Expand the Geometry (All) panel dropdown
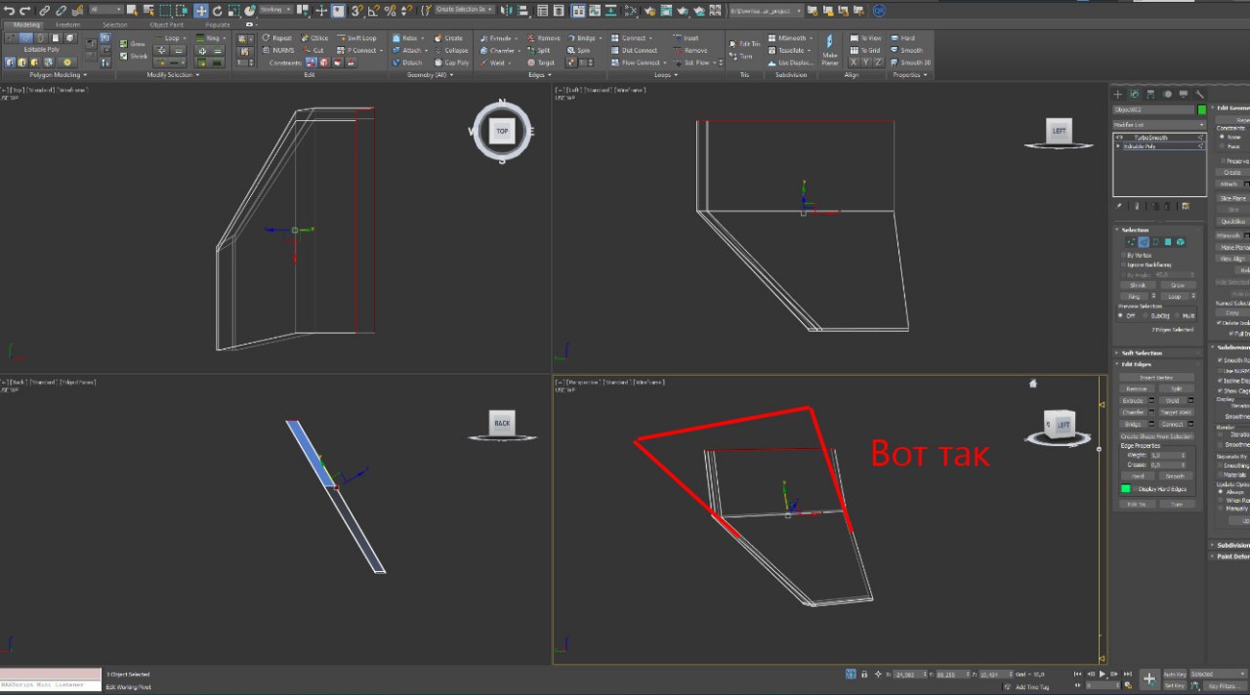The height and width of the screenshot is (695, 1250). coord(430,75)
